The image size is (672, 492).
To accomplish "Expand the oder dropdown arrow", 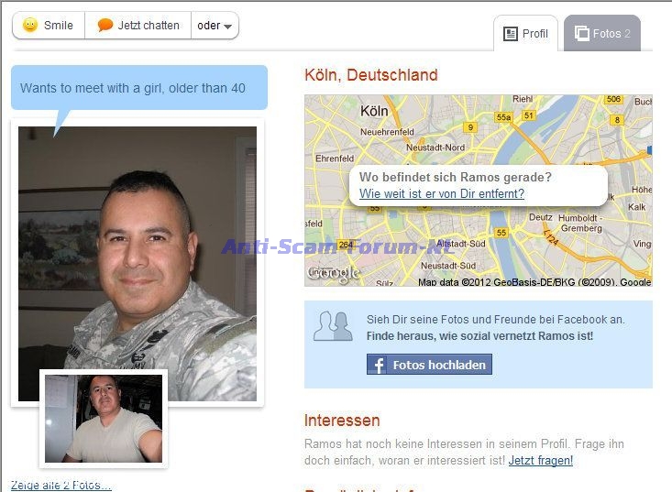I will 227,27.
